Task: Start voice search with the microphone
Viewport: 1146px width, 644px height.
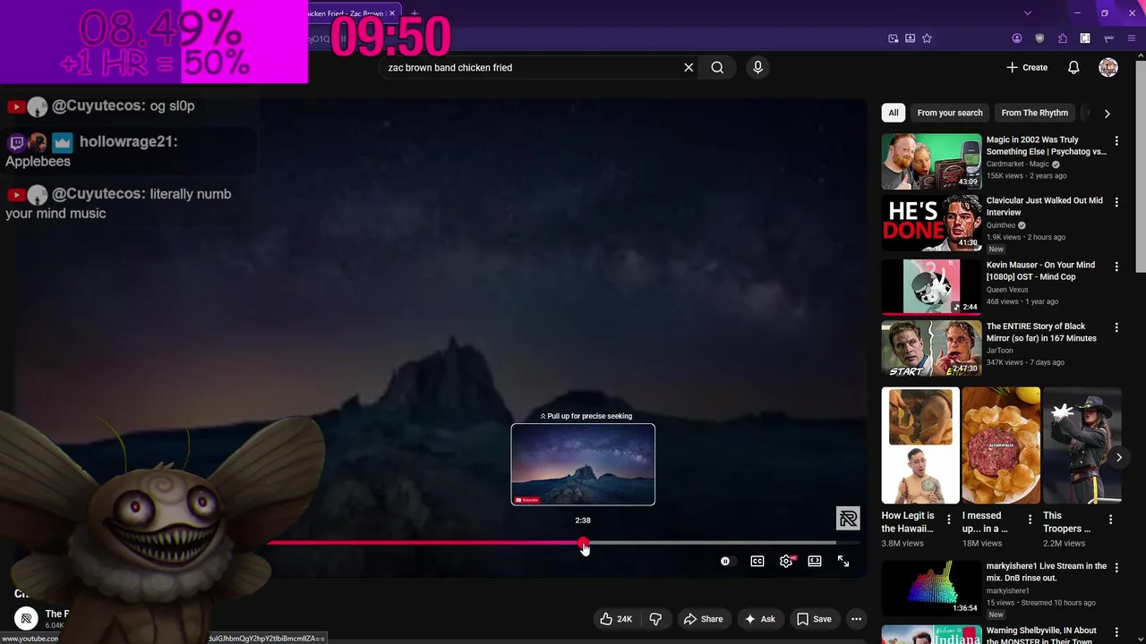Action: click(x=757, y=67)
